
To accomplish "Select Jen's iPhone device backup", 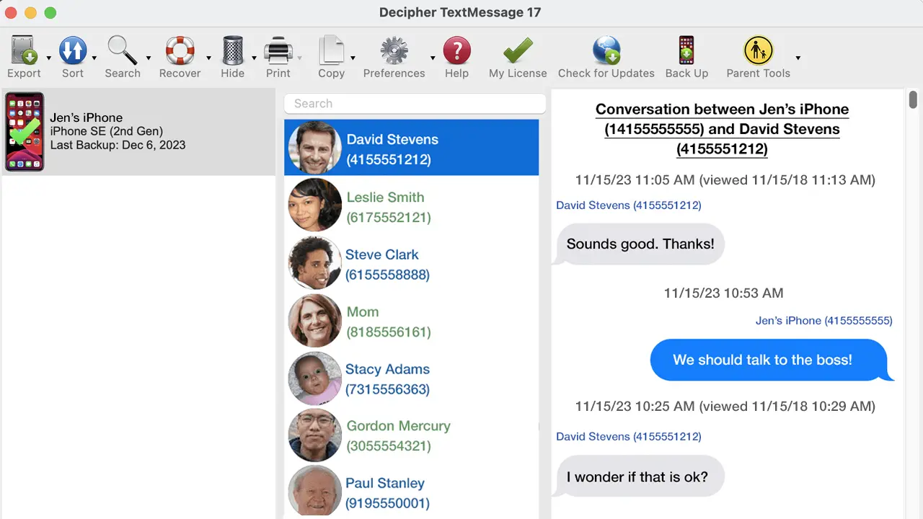I will point(138,132).
